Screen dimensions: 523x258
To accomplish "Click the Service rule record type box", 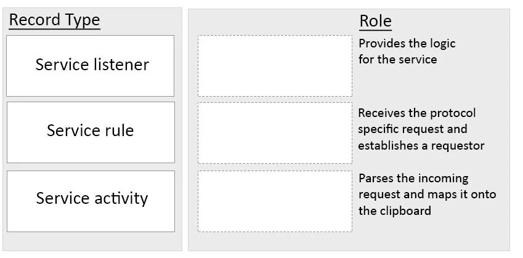I will click(x=91, y=132).
